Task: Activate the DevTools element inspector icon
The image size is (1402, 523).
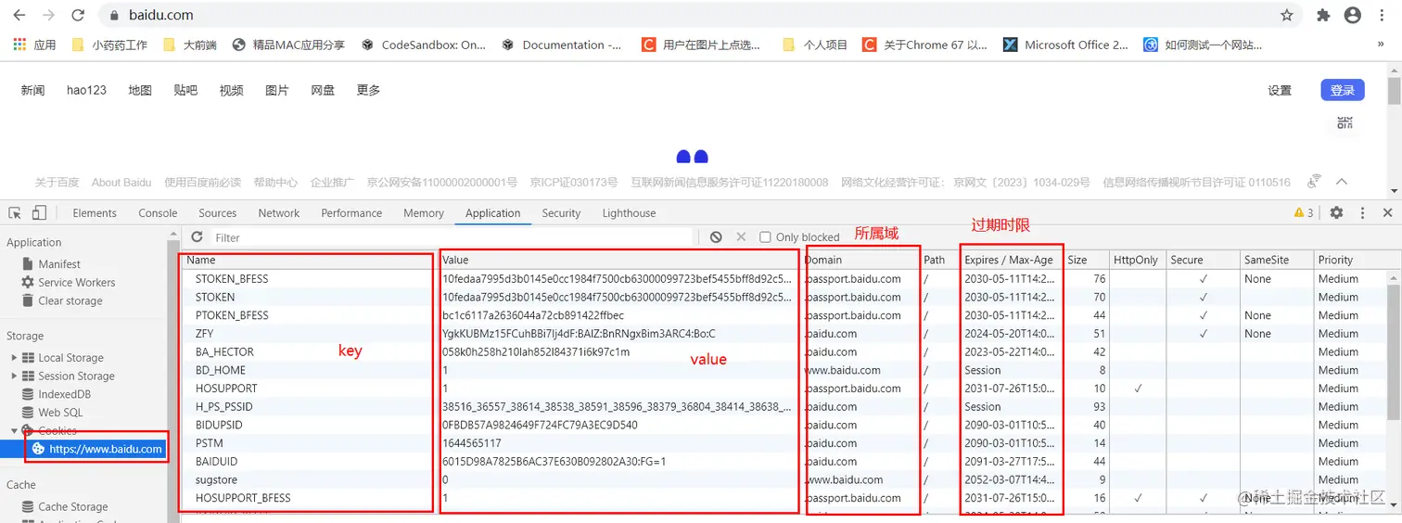Action: click(15, 212)
